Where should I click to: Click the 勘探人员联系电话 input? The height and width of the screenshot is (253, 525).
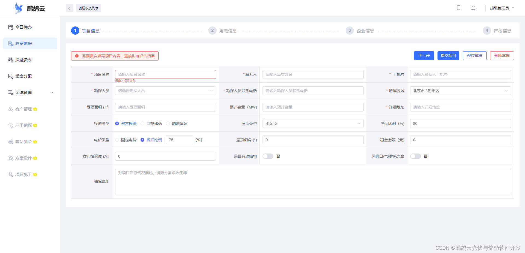tap(313, 91)
